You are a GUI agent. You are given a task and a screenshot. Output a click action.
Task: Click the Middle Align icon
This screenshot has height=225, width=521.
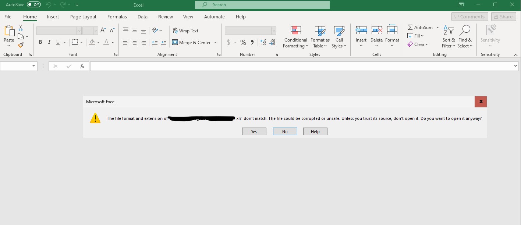click(135, 31)
